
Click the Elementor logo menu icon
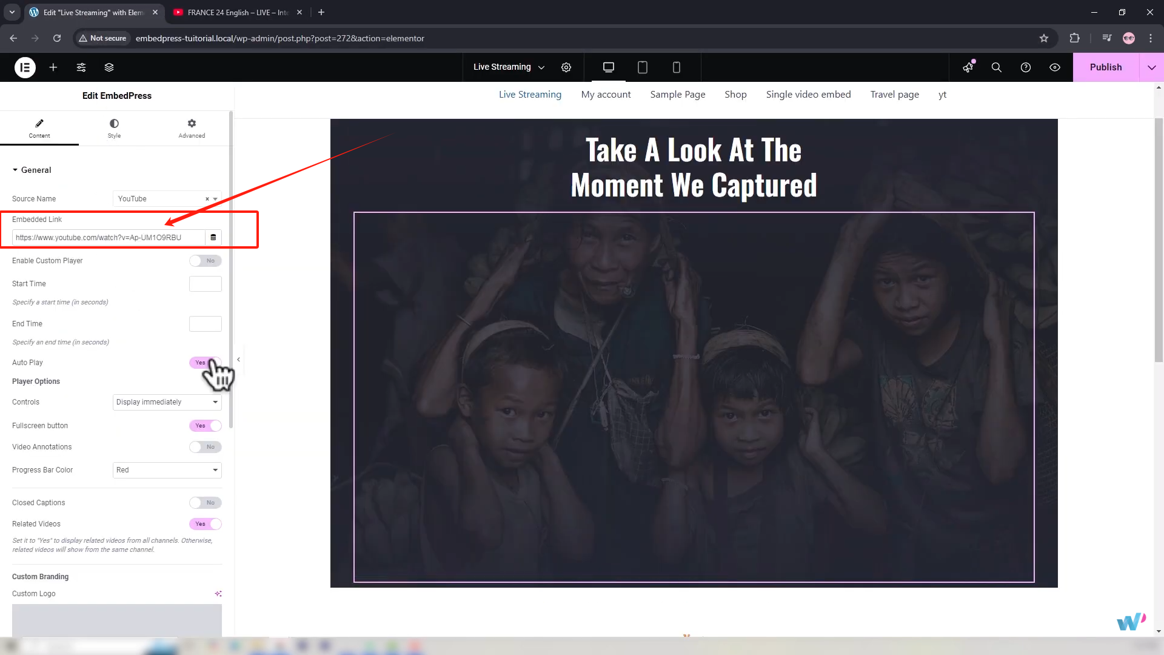pyautogui.click(x=25, y=67)
